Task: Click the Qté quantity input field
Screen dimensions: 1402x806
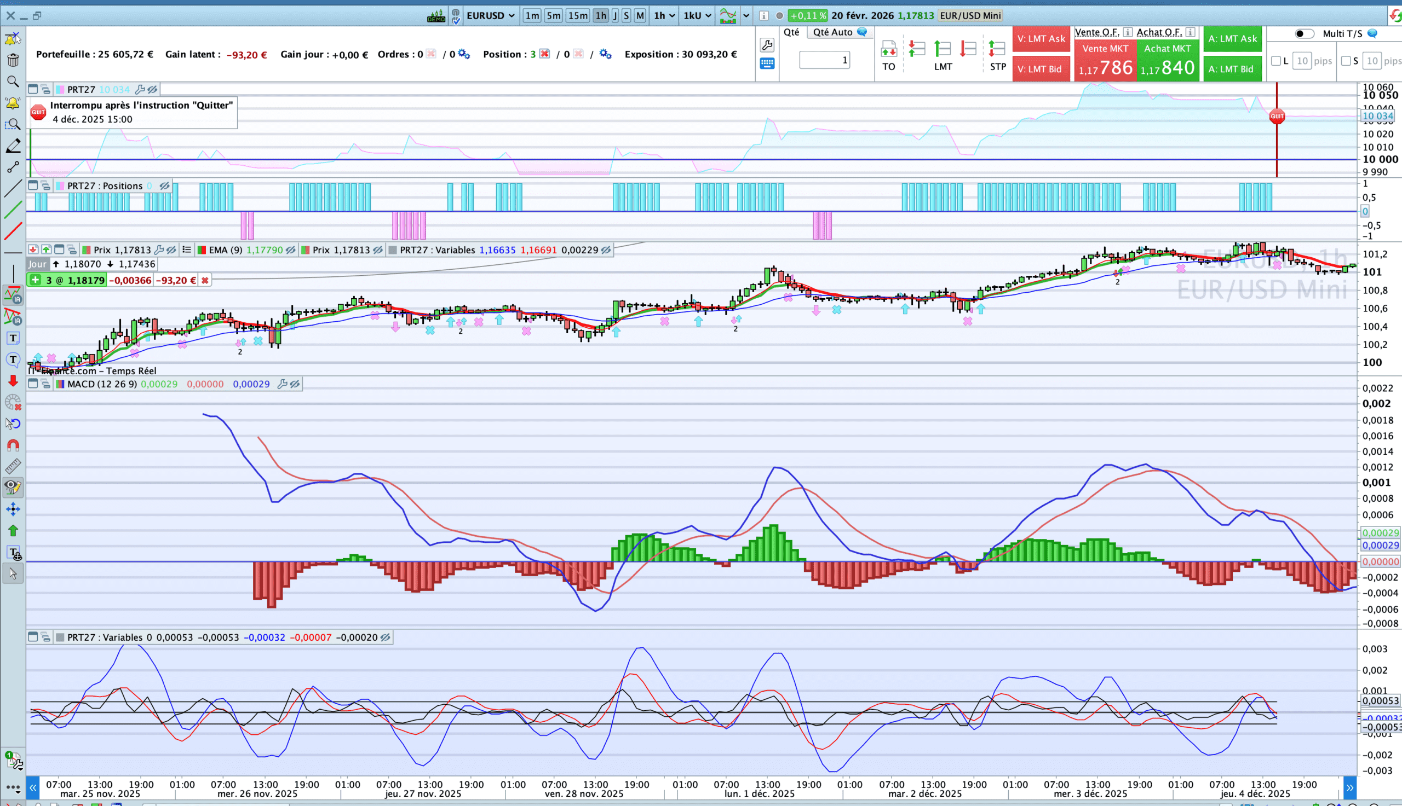Action: pos(824,60)
